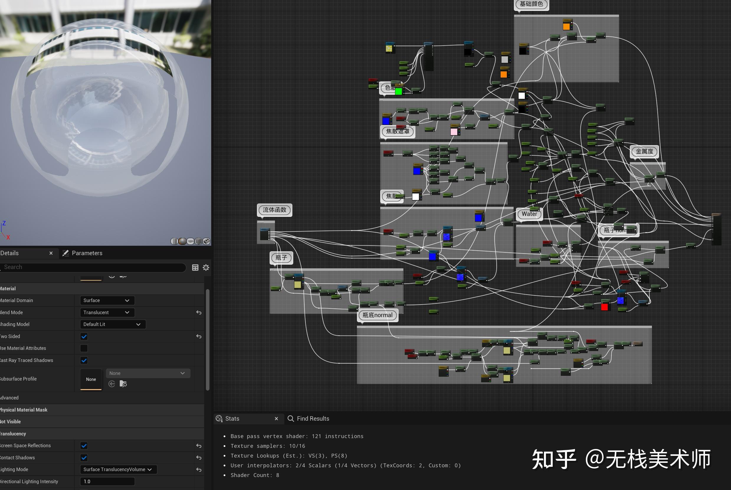Open the Shading Model dropdown
The width and height of the screenshot is (731, 490).
112,324
